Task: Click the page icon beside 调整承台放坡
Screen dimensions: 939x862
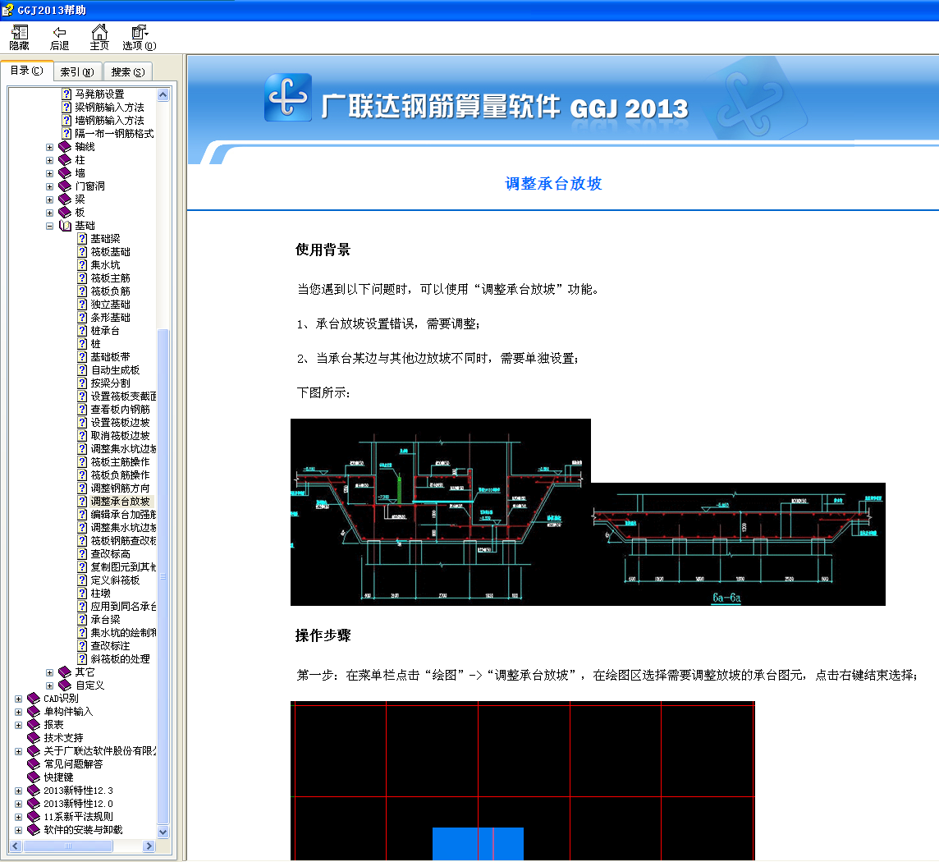Action: (82, 502)
